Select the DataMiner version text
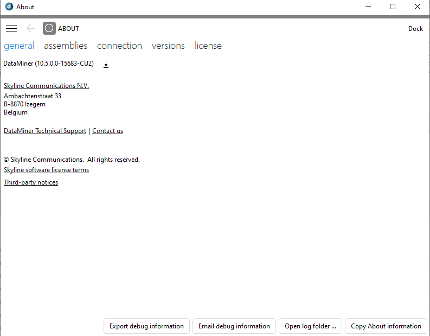 (x=49, y=64)
